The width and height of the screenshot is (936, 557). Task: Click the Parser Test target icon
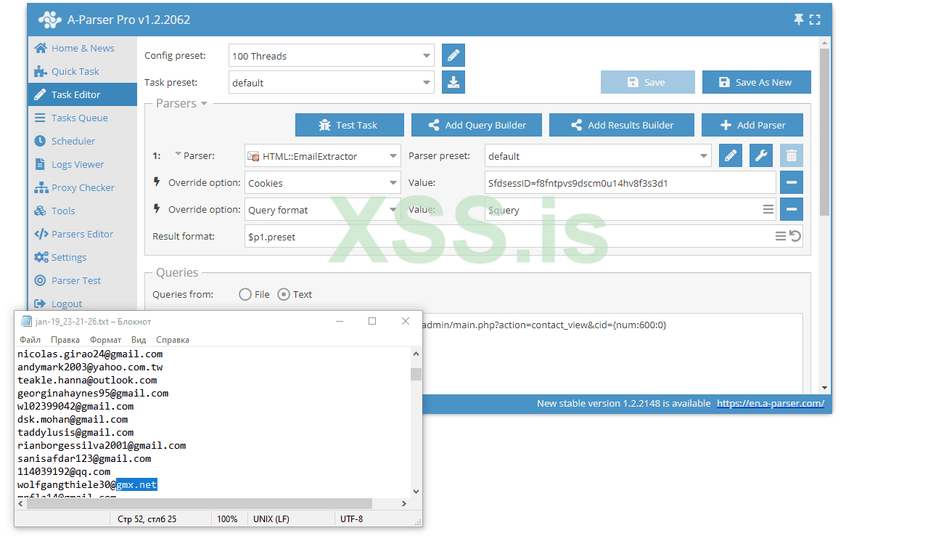[x=40, y=280]
